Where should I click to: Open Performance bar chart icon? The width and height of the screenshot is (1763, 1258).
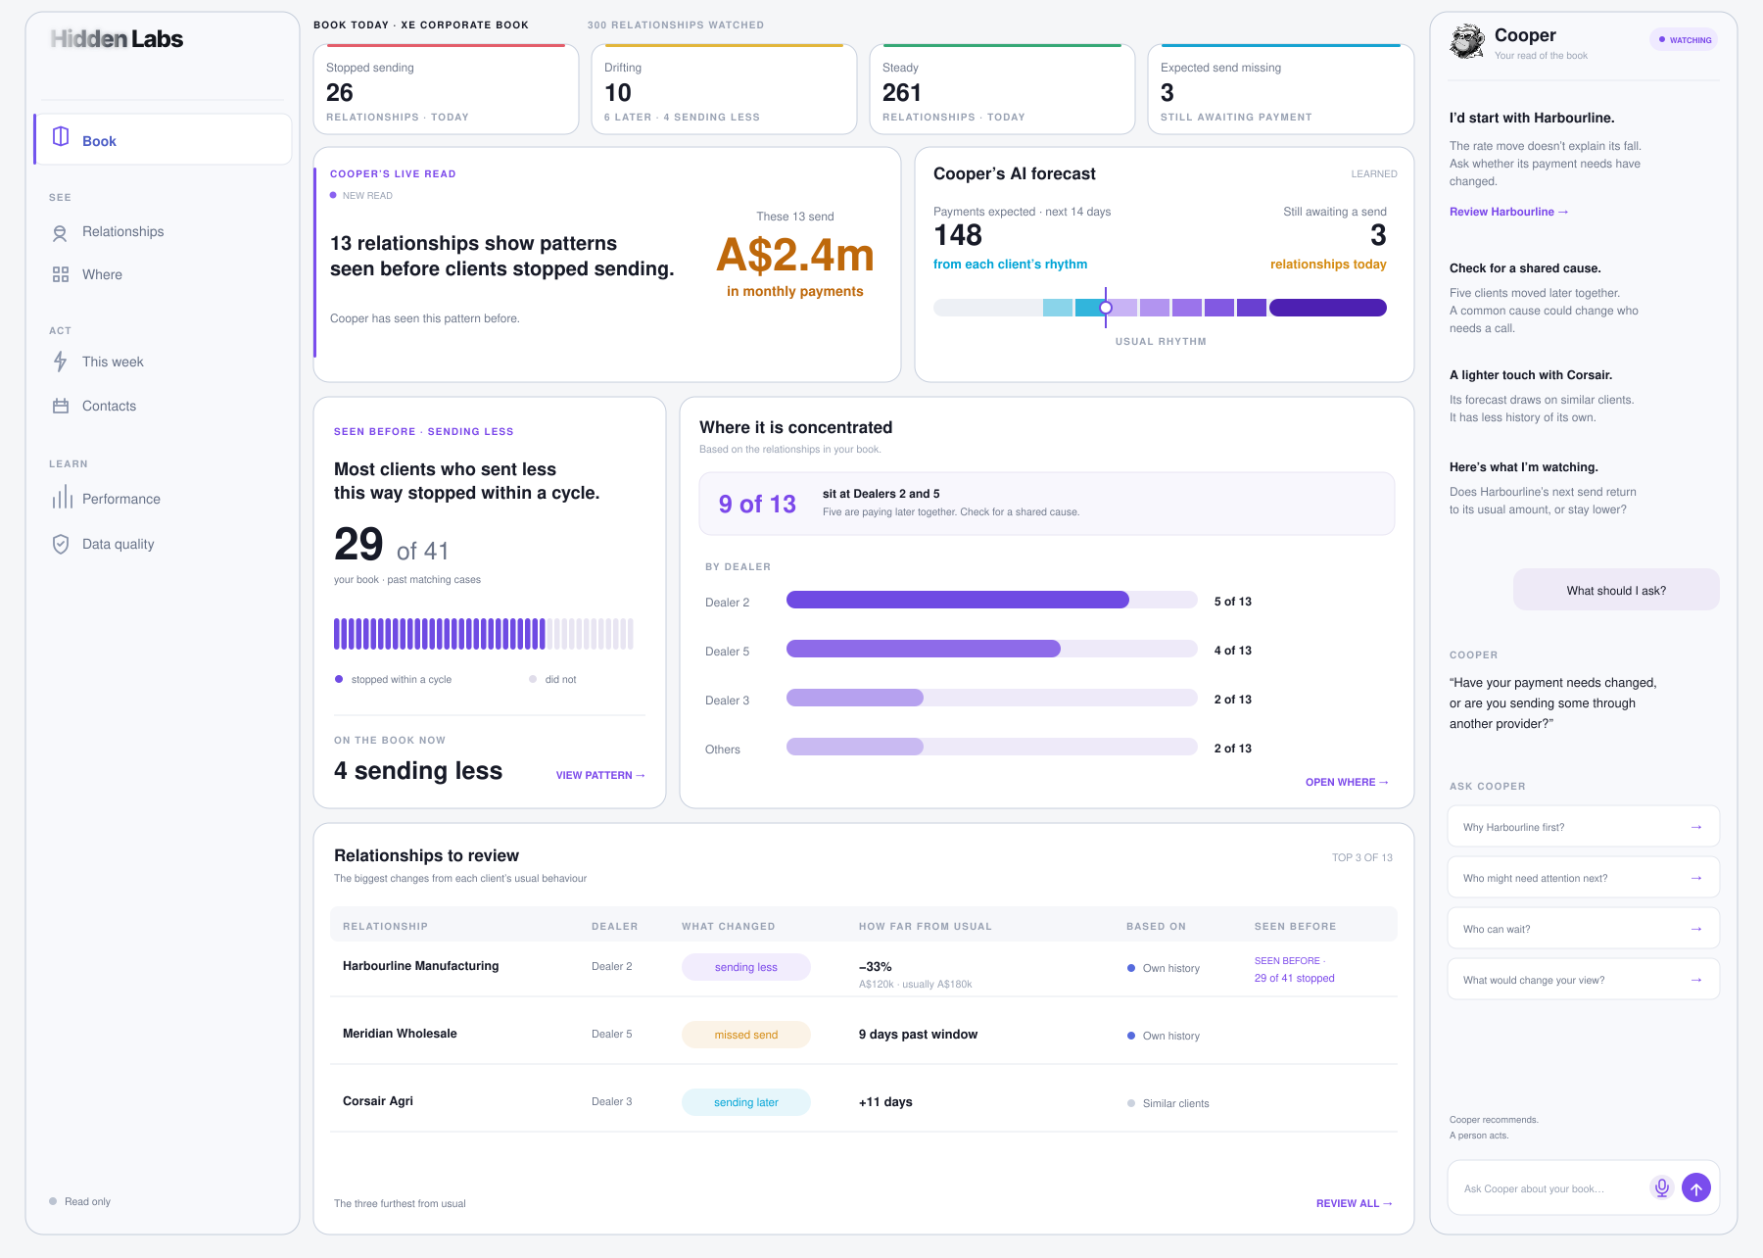tap(63, 497)
